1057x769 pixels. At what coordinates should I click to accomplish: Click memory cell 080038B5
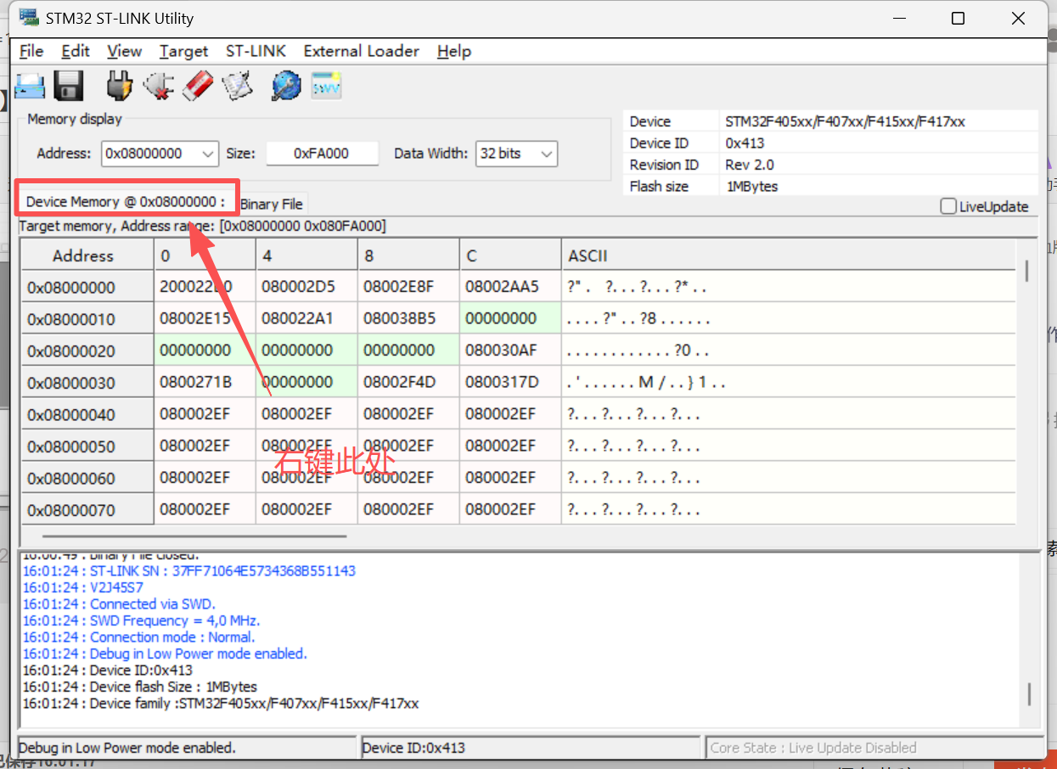408,319
